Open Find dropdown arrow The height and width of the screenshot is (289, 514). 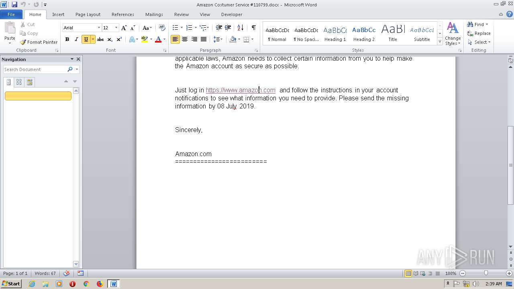(487, 24)
